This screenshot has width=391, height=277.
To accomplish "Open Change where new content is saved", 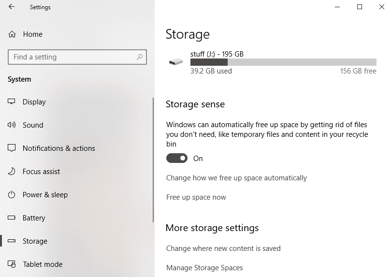I will pyautogui.click(x=223, y=248).
